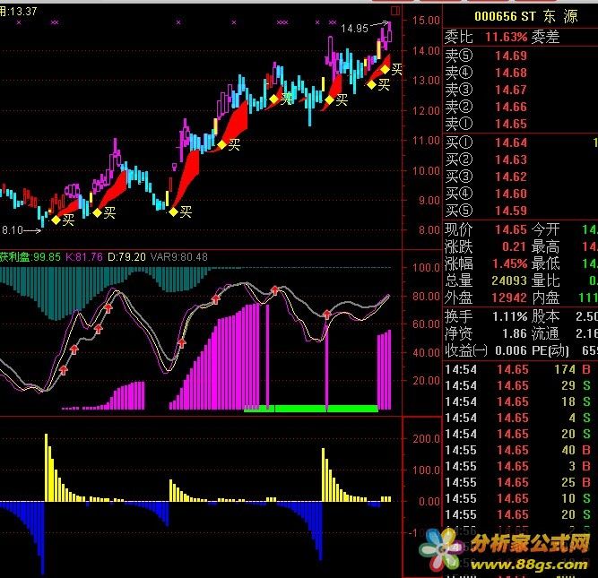
Task: Select the 14:54 trade row with volume 4
Action: click(x=519, y=418)
